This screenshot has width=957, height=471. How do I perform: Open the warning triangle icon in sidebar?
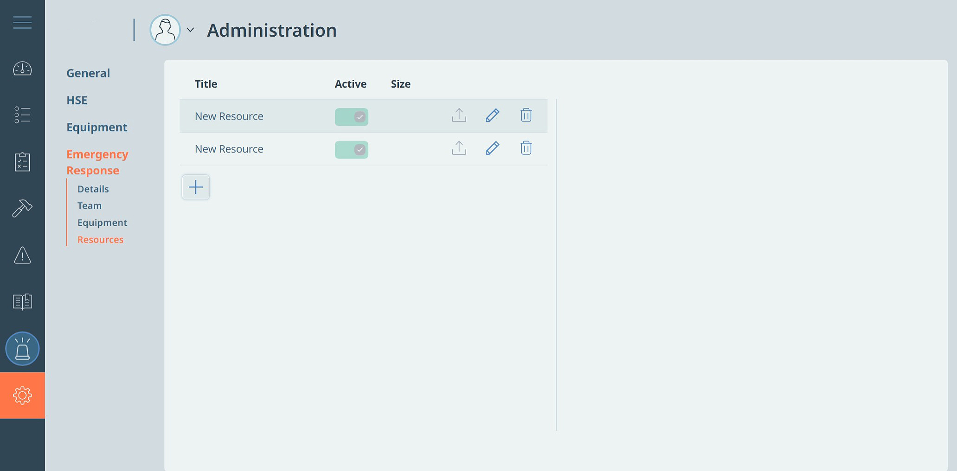[22, 255]
